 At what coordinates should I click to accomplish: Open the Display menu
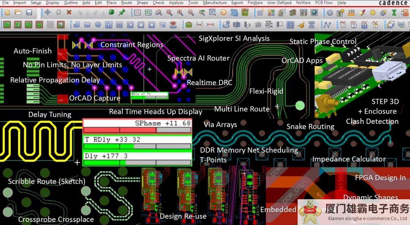click(x=52, y=3)
